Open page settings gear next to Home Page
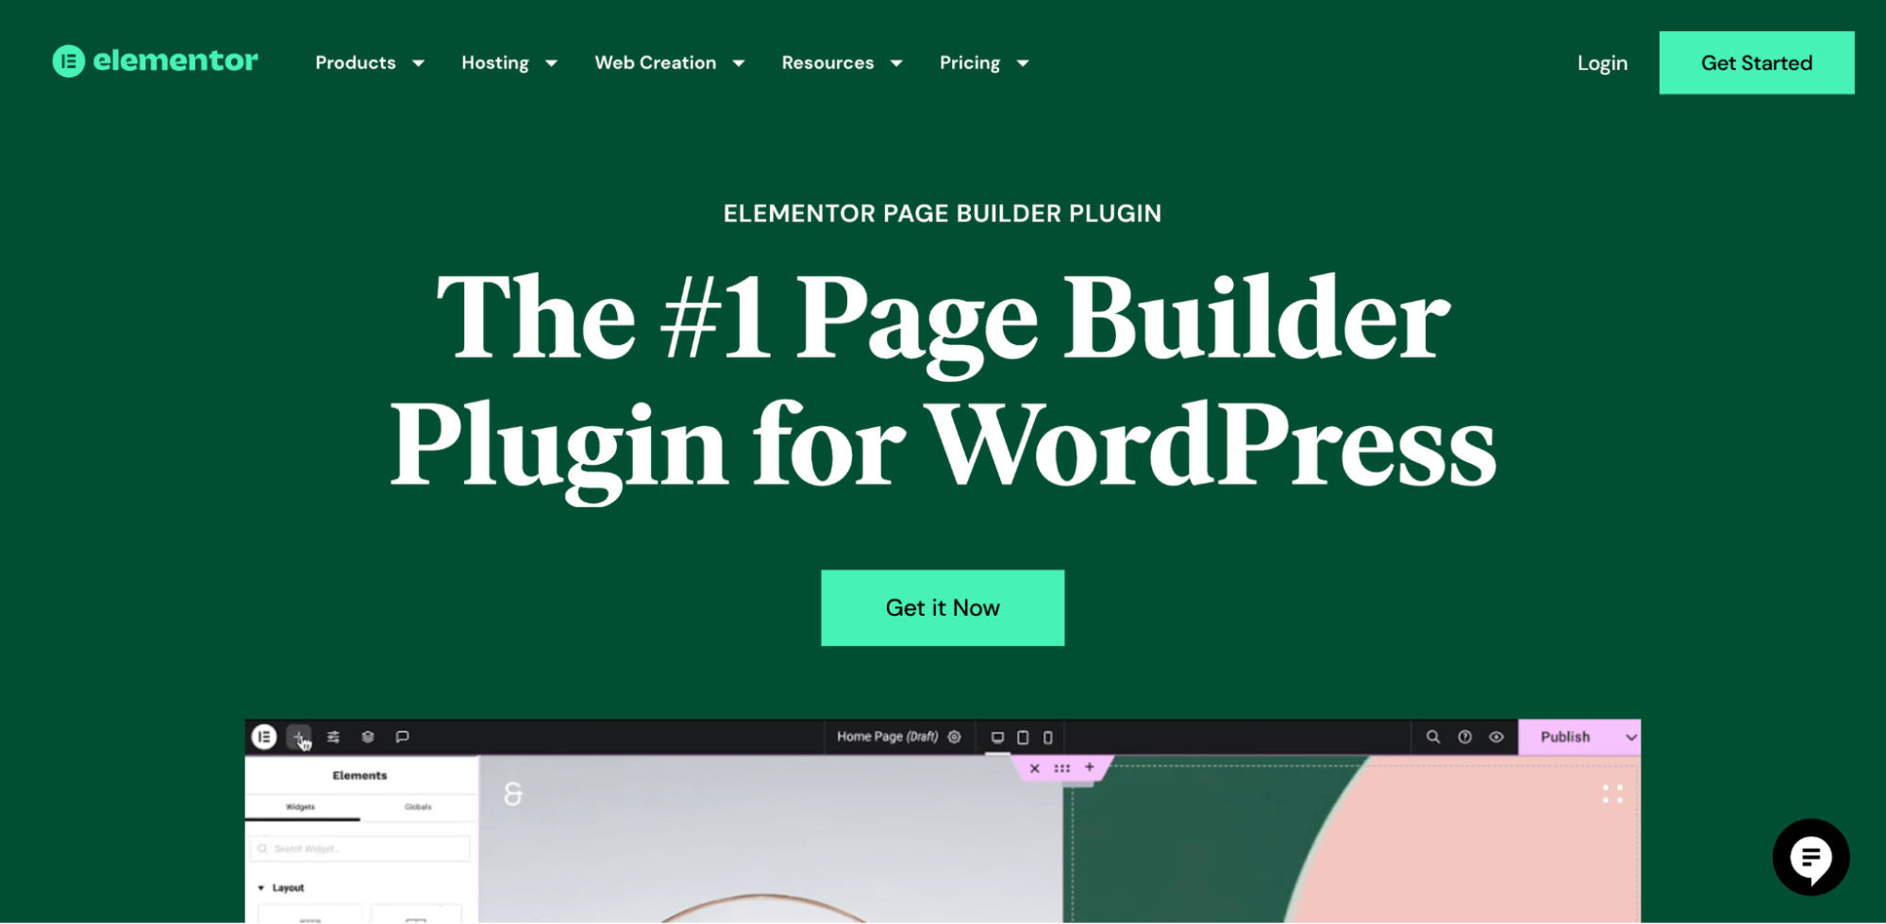 tap(955, 737)
